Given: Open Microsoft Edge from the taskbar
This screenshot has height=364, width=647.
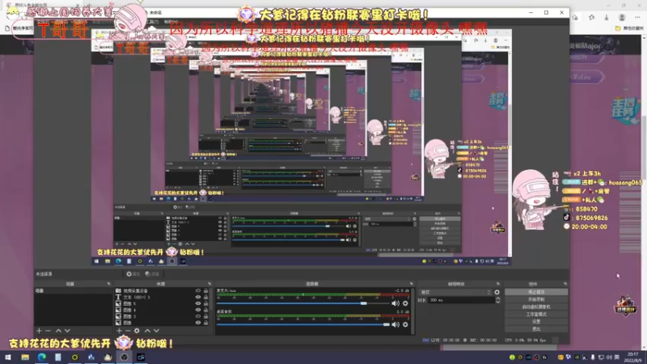Looking at the screenshot, I should click(x=42, y=357).
